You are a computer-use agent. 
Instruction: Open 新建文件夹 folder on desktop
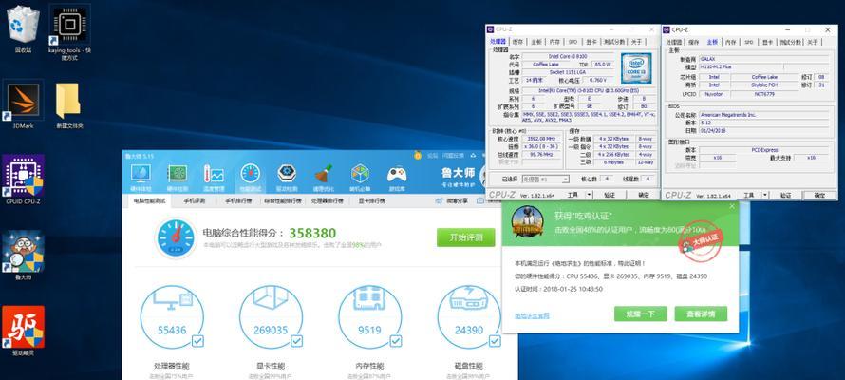(x=69, y=105)
